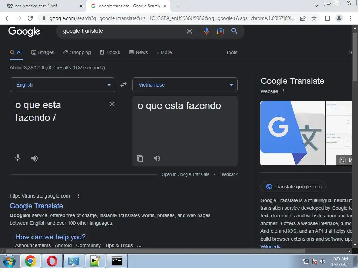The height and width of the screenshot is (268, 358).
Task: Listen to the translated text
Action: tap(157, 158)
